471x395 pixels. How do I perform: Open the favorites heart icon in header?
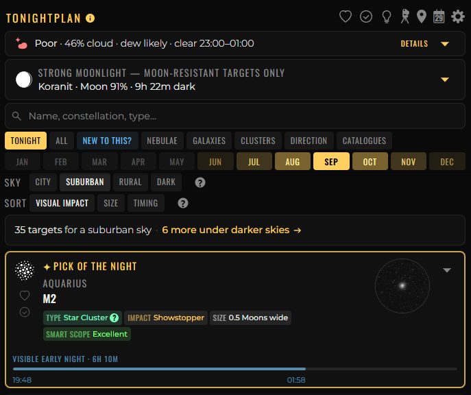pyautogui.click(x=346, y=16)
